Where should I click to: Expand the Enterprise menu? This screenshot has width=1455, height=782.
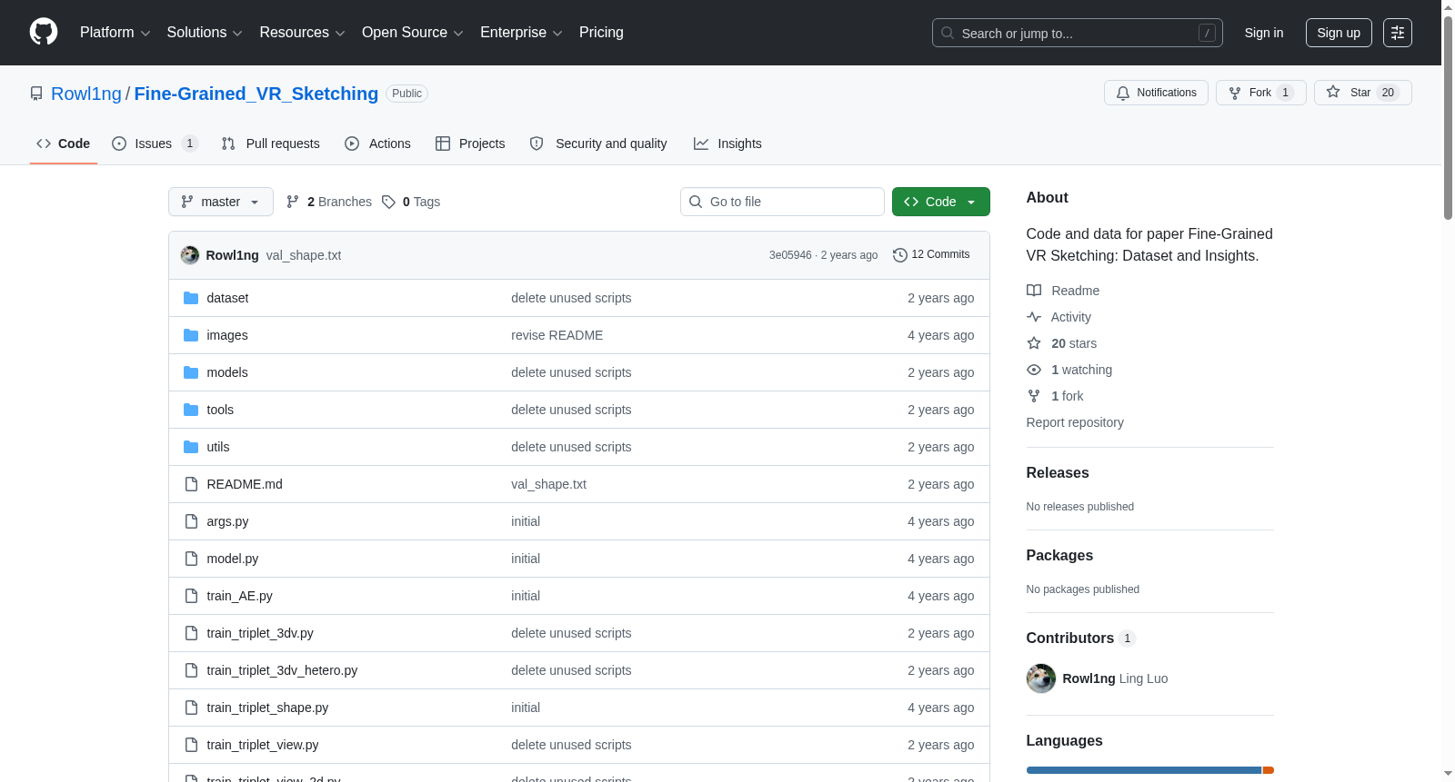pyautogui.click(x=521, y=33)
